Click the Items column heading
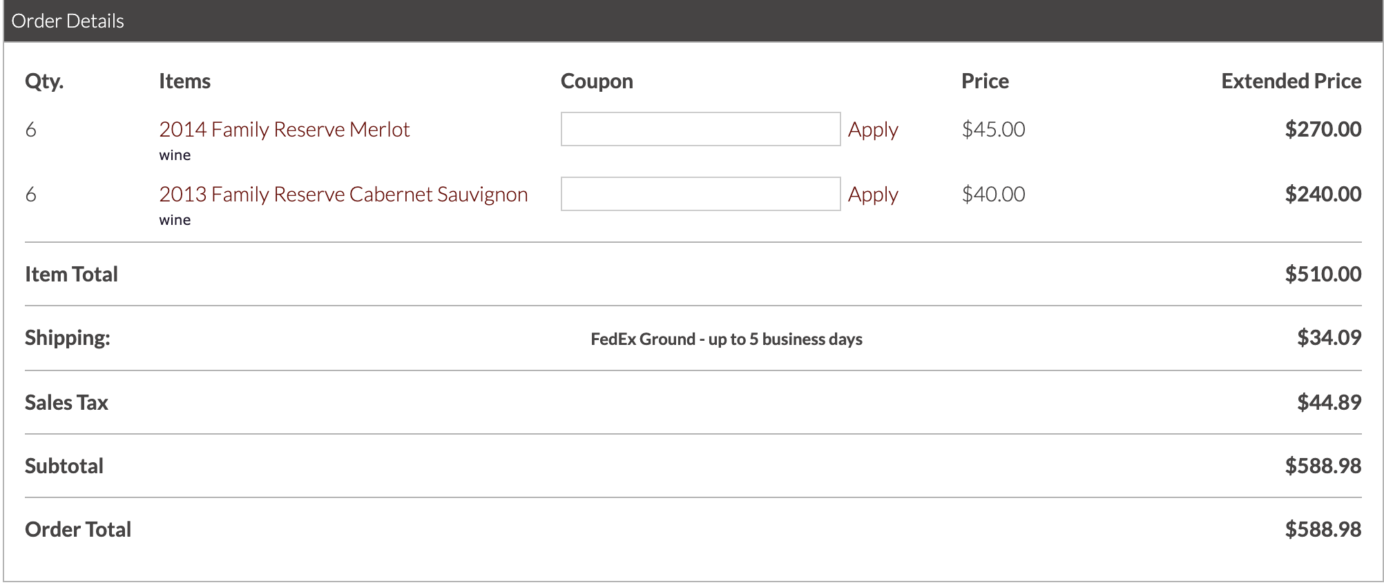 point(184,81)
